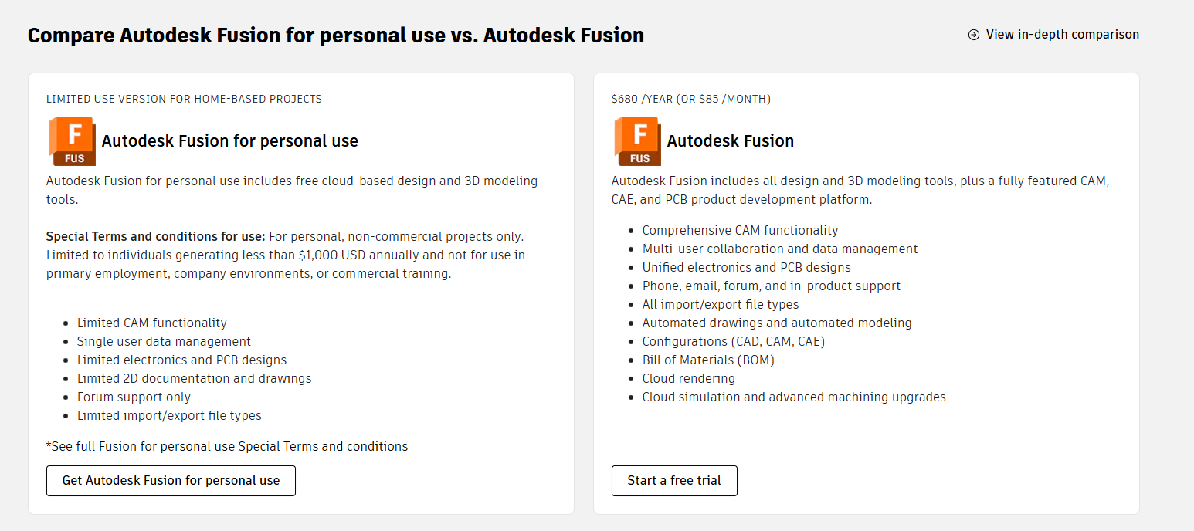Click the bold Special Terms and conditions for use text
Screen dimensions: 1194x531
(x=156, y=236)
